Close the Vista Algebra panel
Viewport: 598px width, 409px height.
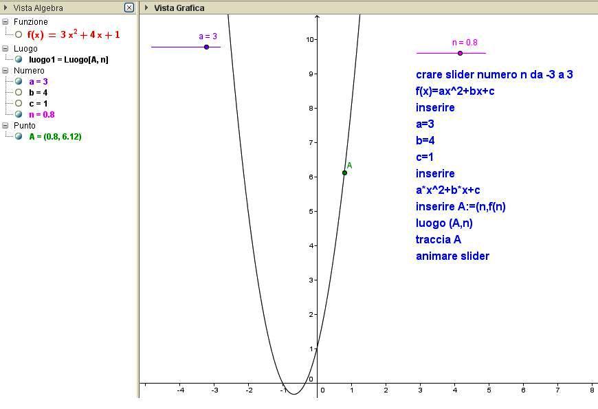coord(129,8)
